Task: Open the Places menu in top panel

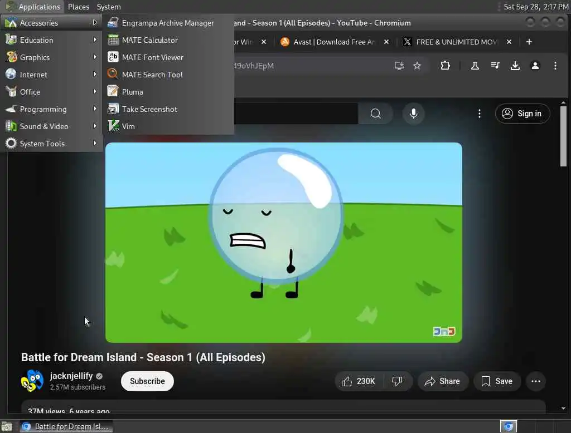Action: tap(78, 7)
